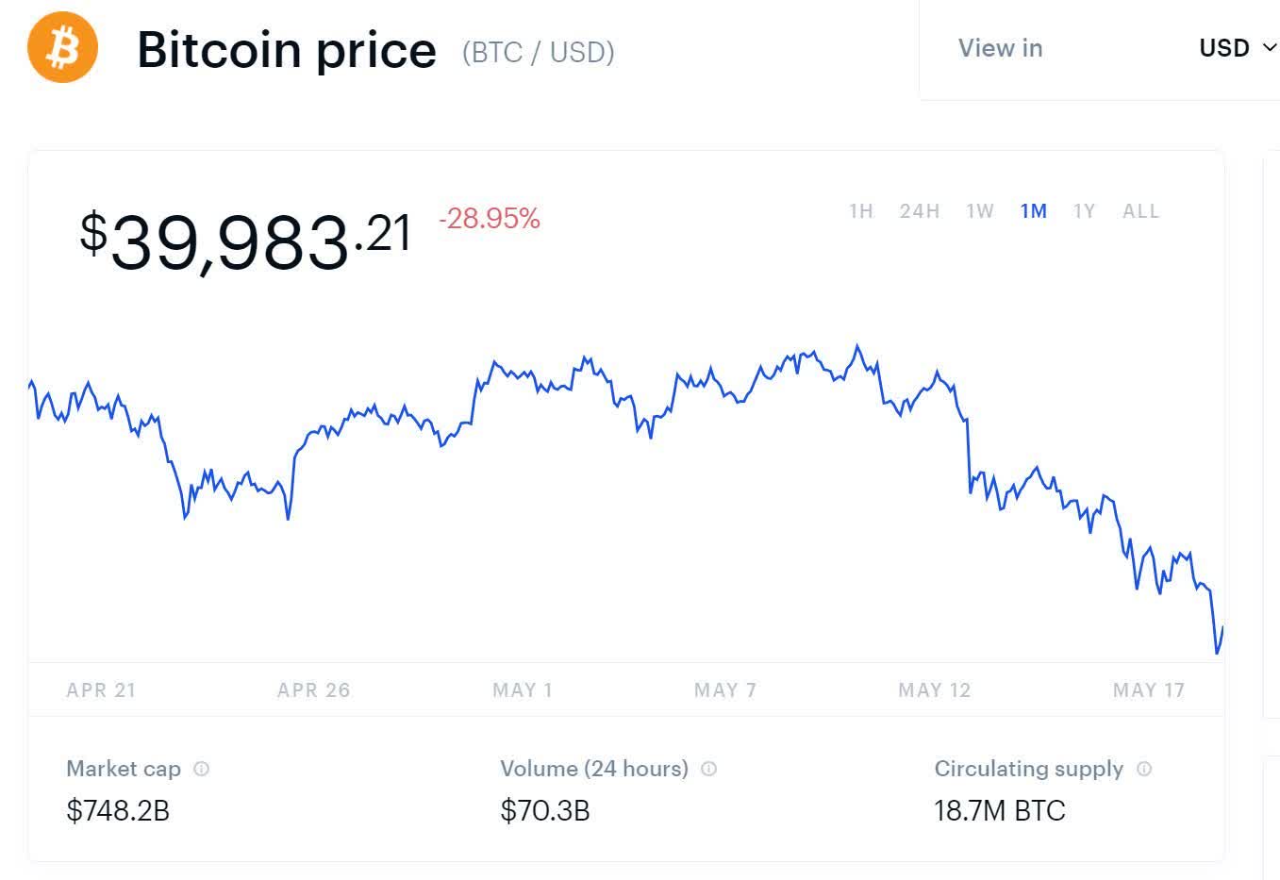Screen dimensions: 1280x880
Task: Click the $39,983.21 price figure
Action: coord(246,241)
